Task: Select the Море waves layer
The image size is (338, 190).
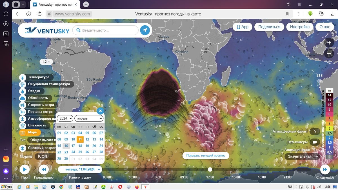Action: pos(30,132)
